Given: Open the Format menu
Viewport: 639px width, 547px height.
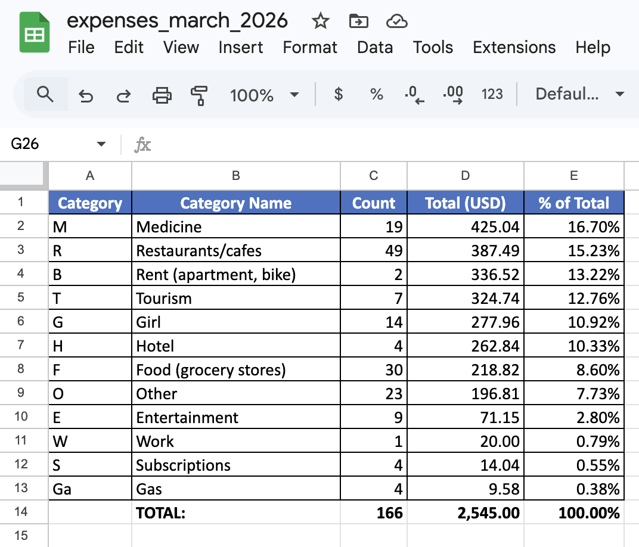Looking at the screenshot, I should tap(310, 47).
